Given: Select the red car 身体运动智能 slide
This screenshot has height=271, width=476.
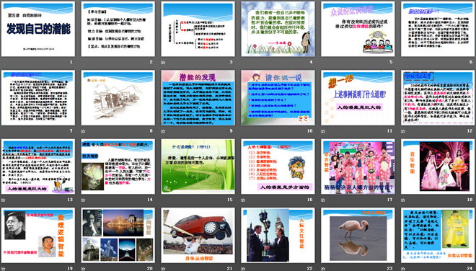Looking at the screenshot, I should coord(198,235).
